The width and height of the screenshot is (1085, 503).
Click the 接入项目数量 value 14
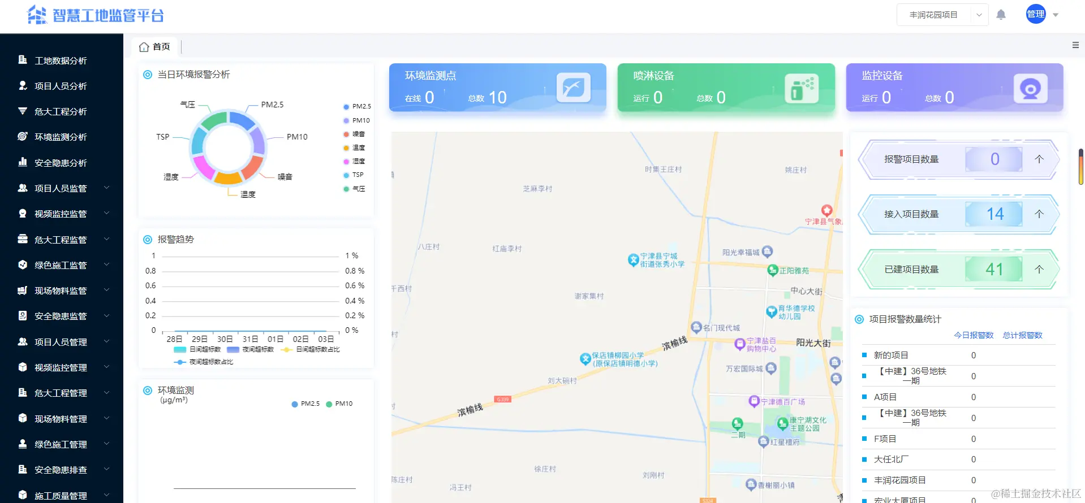[x=994, y=214]
